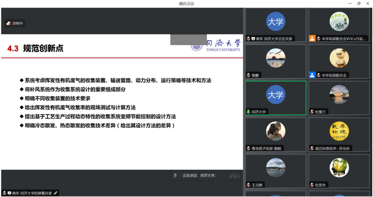Click 正在讲话: 同济大学 speaker text
Image resolution: width=373 pixels, height=197 pixels.
pos(199,176)
